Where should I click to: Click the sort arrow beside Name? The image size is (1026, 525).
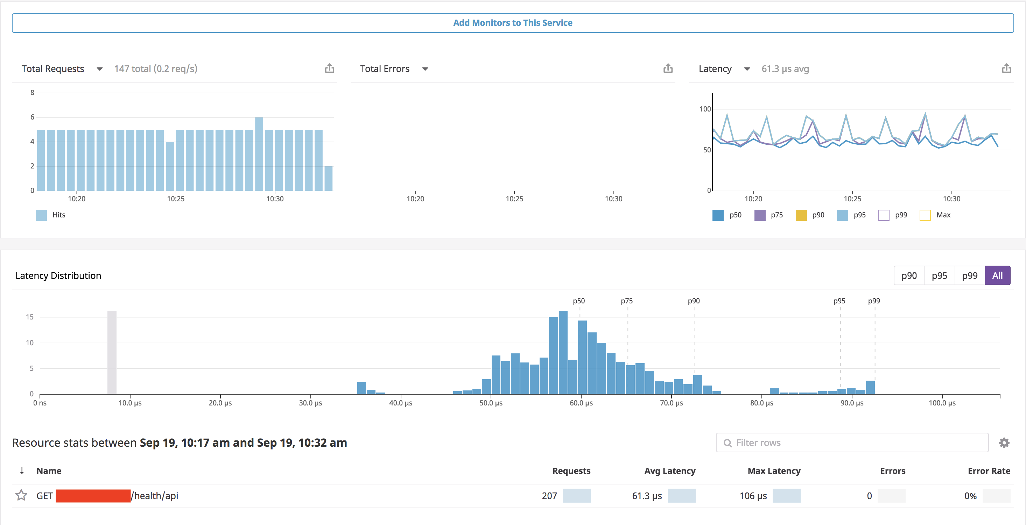22,471
